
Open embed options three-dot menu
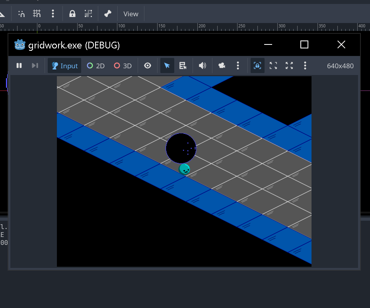(x=305, y=65)
